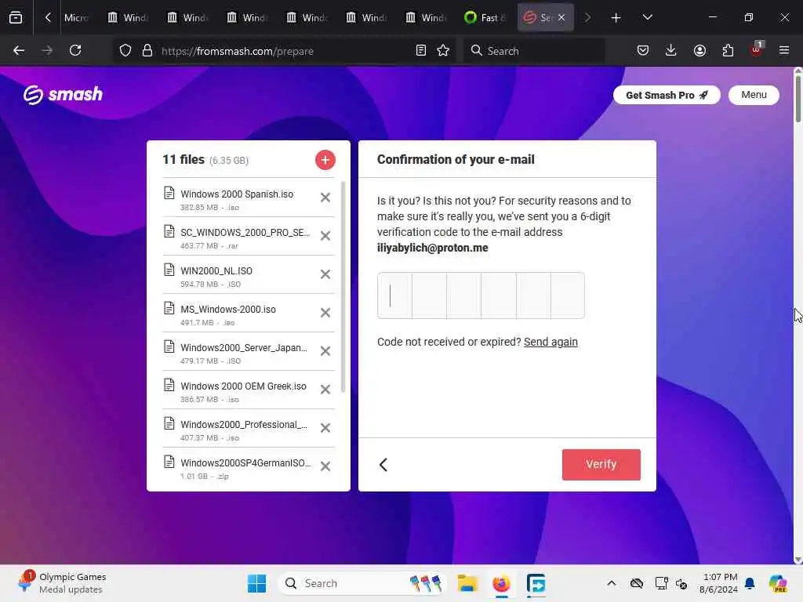View site security lock info
803x602 pixels.
pos(147,51)
